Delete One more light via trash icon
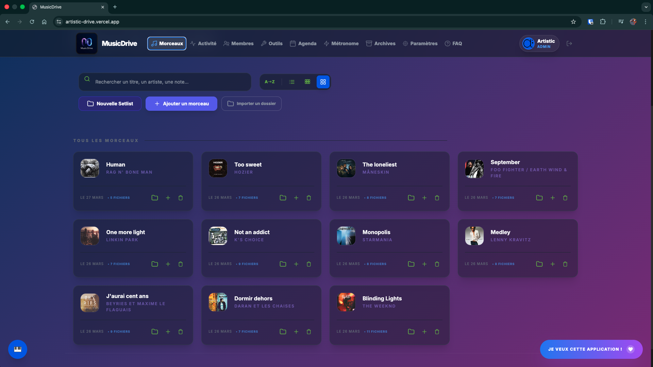 tap(181, 264)
